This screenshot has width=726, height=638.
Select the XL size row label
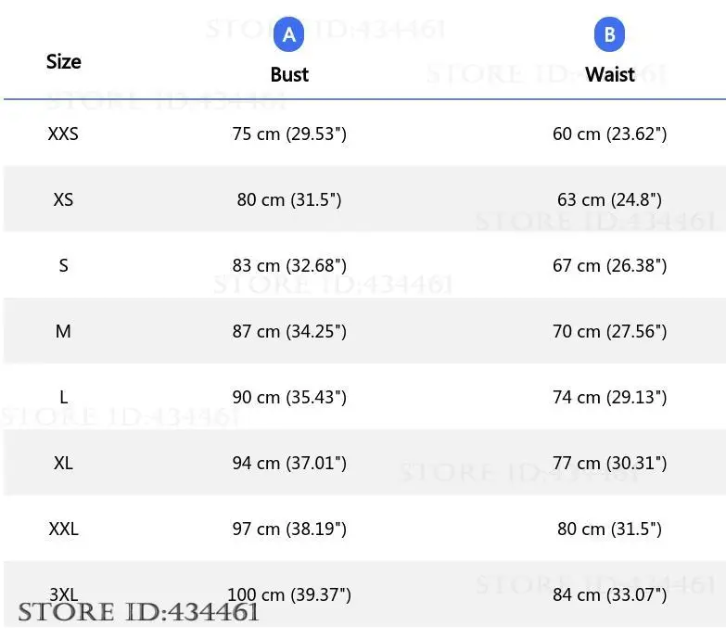(63, 463)
